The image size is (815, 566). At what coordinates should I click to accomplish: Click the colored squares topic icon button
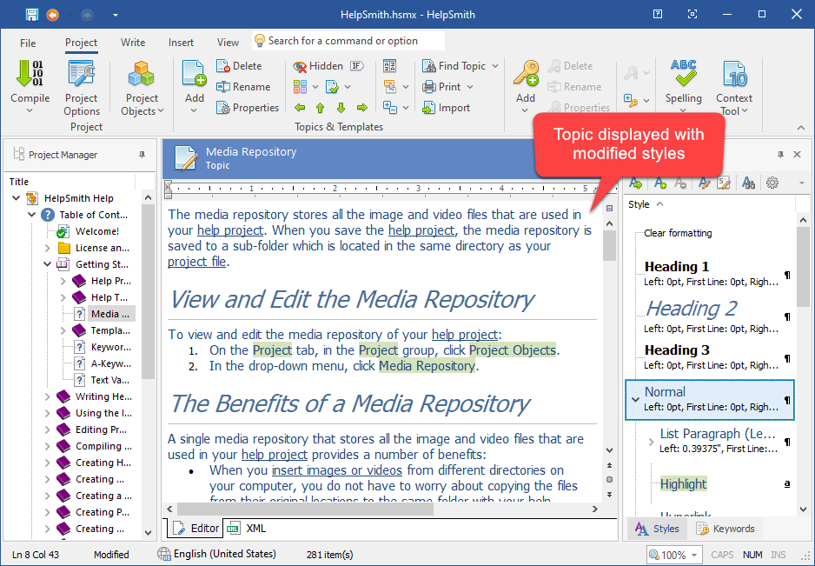point(300,87)
